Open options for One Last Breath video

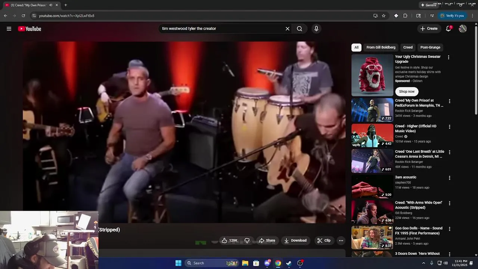(x=450, y=152)
